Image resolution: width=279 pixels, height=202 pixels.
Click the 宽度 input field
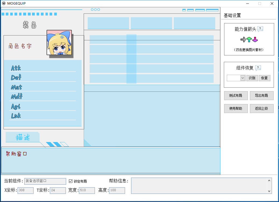tap(87, 190)
